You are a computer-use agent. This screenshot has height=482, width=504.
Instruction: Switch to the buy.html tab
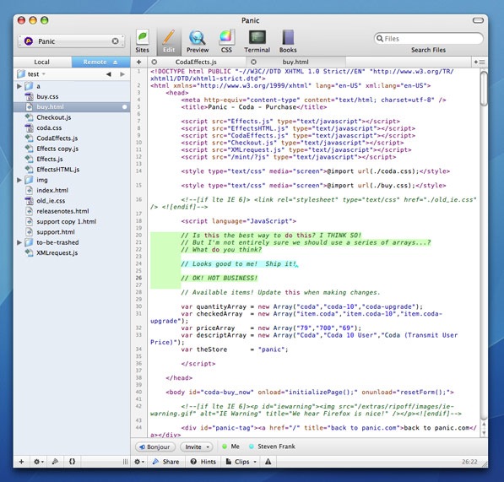[295, 62]
